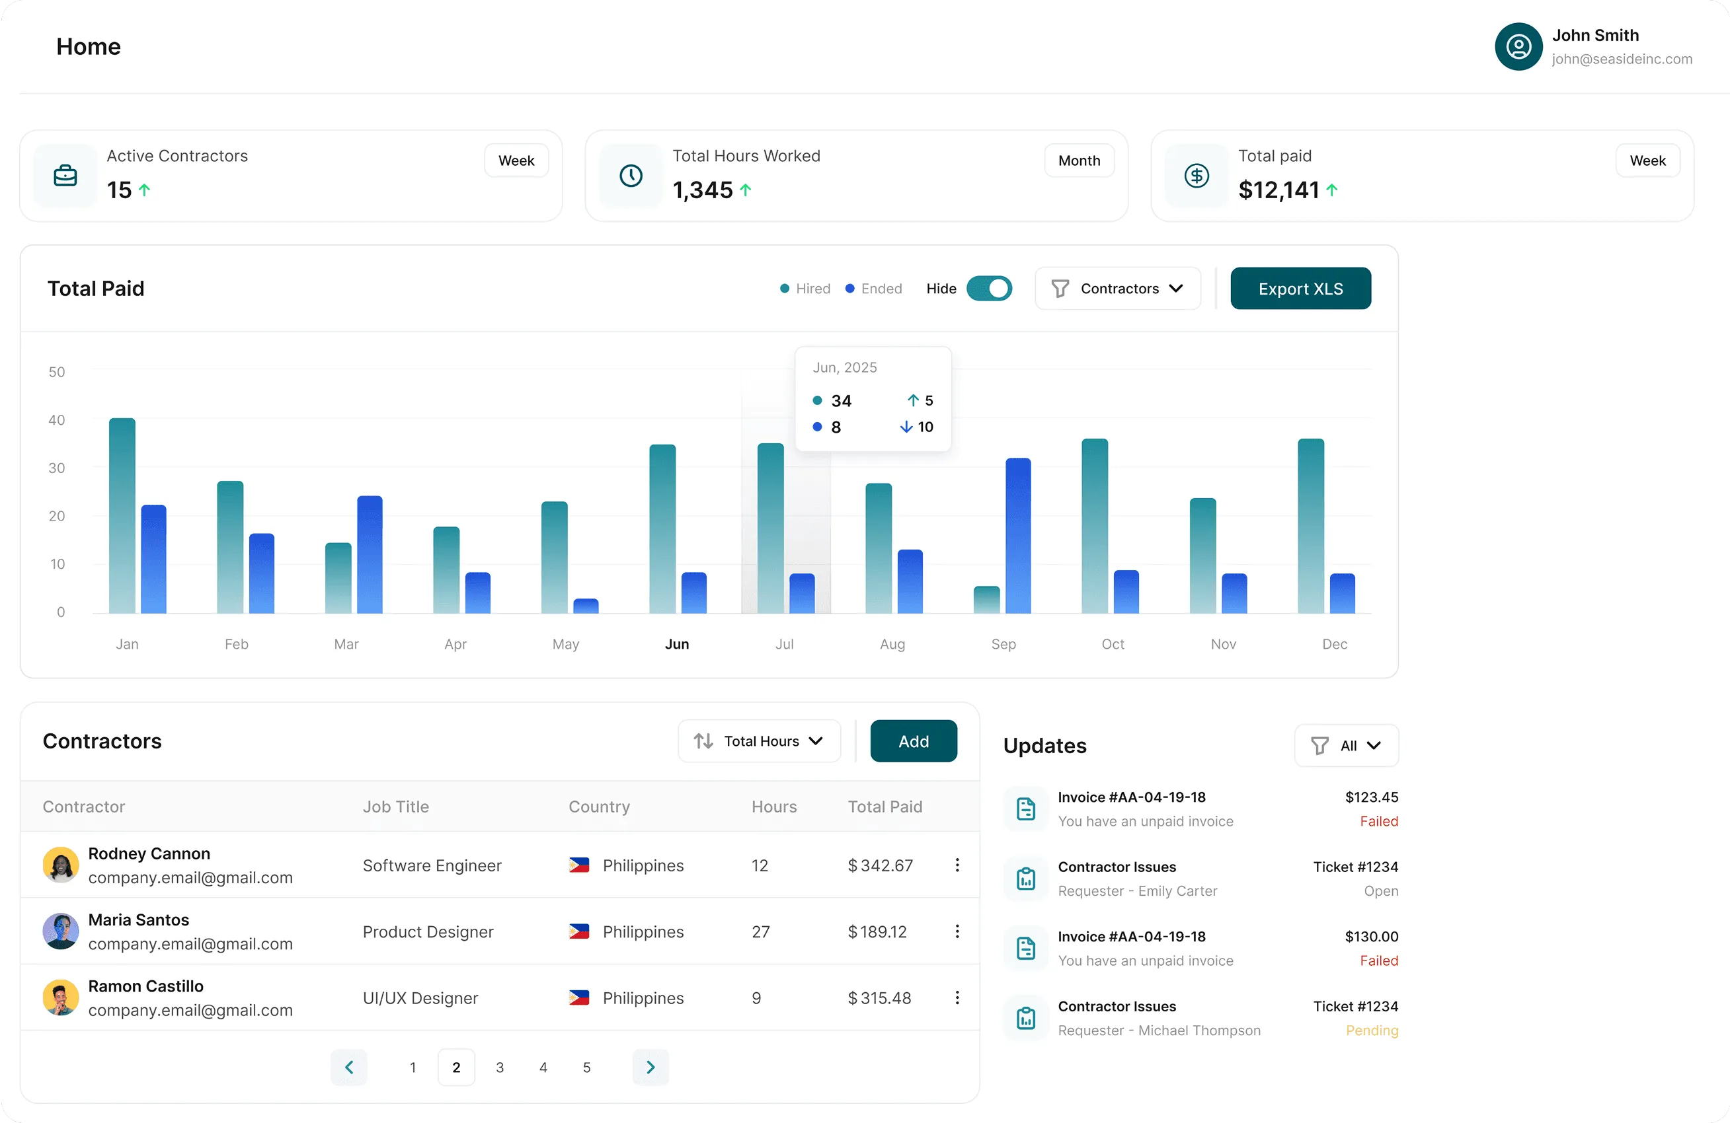Click the Add contractor button
Screen dimensions: 1730x1123
click(x=913, y=741)
